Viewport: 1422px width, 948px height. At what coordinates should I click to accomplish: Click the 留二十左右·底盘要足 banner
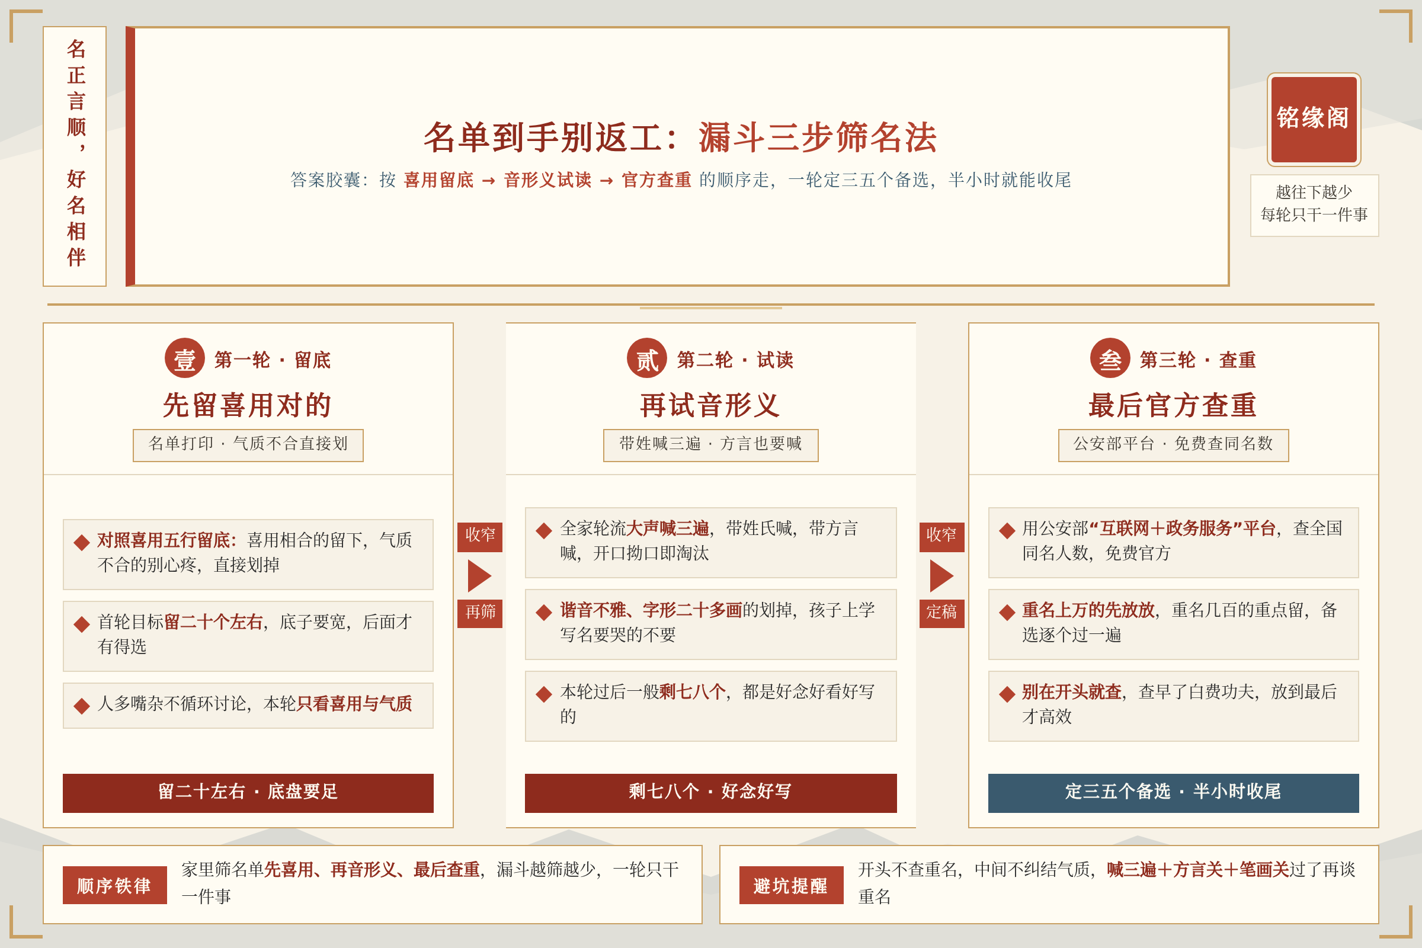point(248,793)
